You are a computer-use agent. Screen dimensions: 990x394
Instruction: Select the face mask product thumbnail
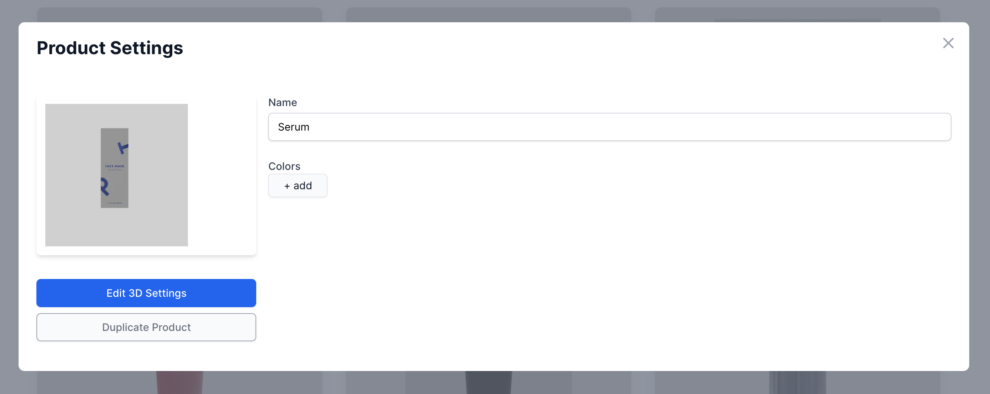(x=117, y=175)
